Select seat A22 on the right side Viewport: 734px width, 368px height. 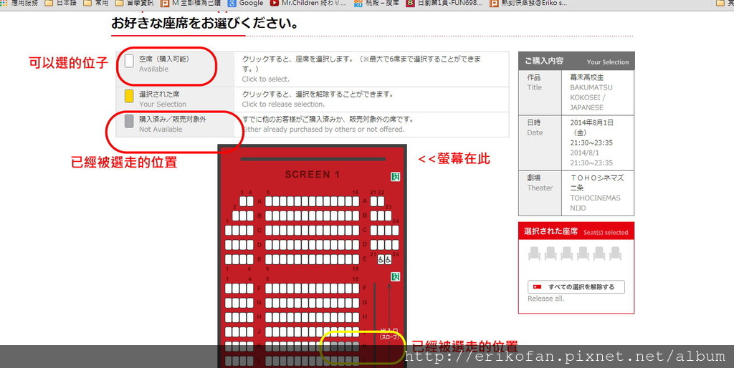381,201
